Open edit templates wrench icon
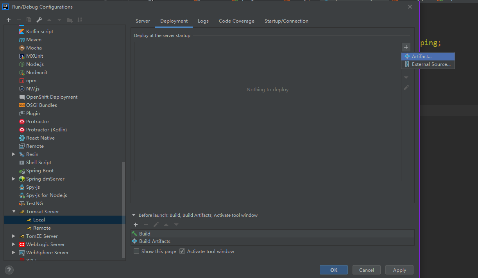Screen dimensions: 478x278 point(39,20)
